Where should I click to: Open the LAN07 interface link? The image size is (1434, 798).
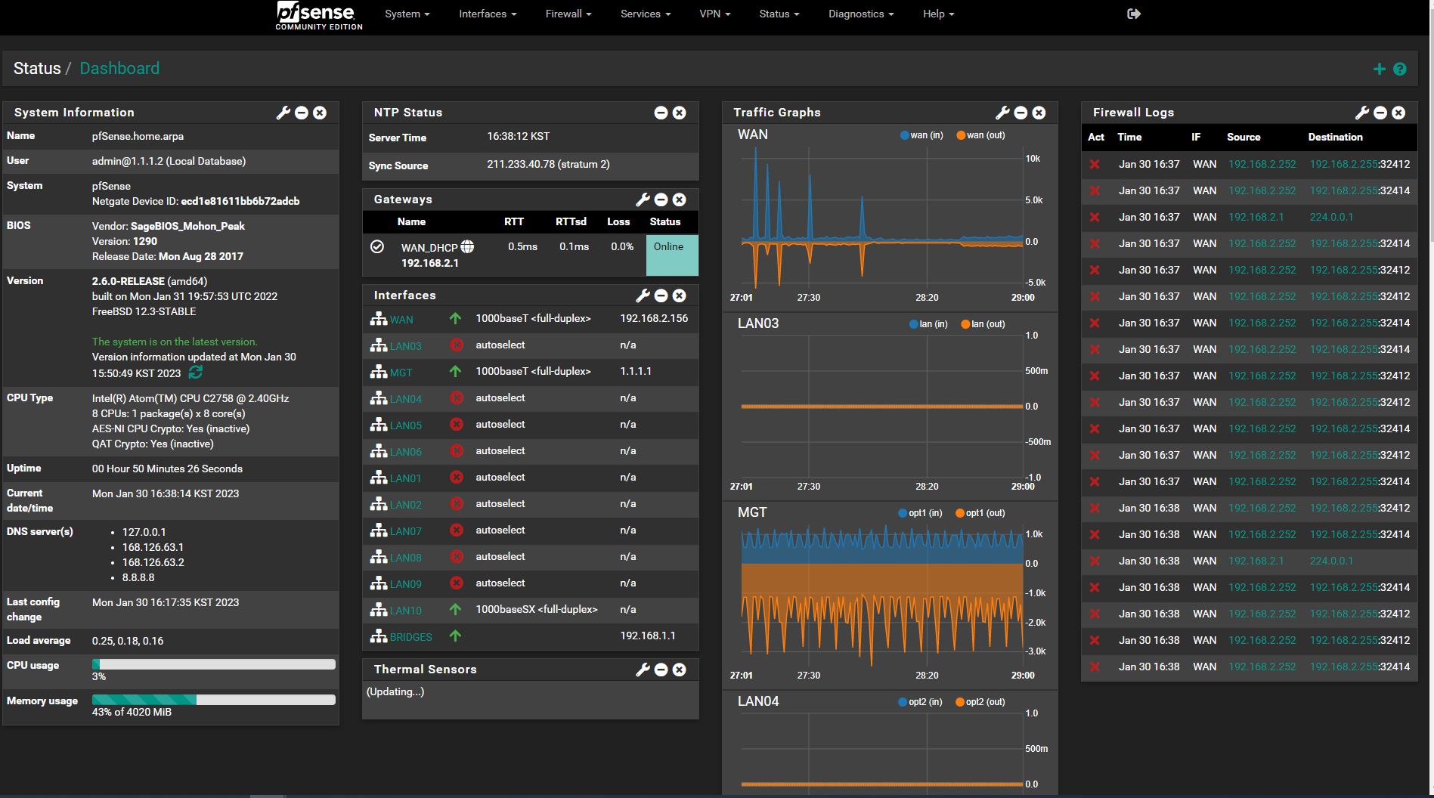[x=406, y=531]
